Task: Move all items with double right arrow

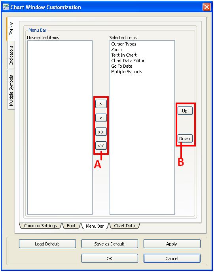Action: (101, 132)
